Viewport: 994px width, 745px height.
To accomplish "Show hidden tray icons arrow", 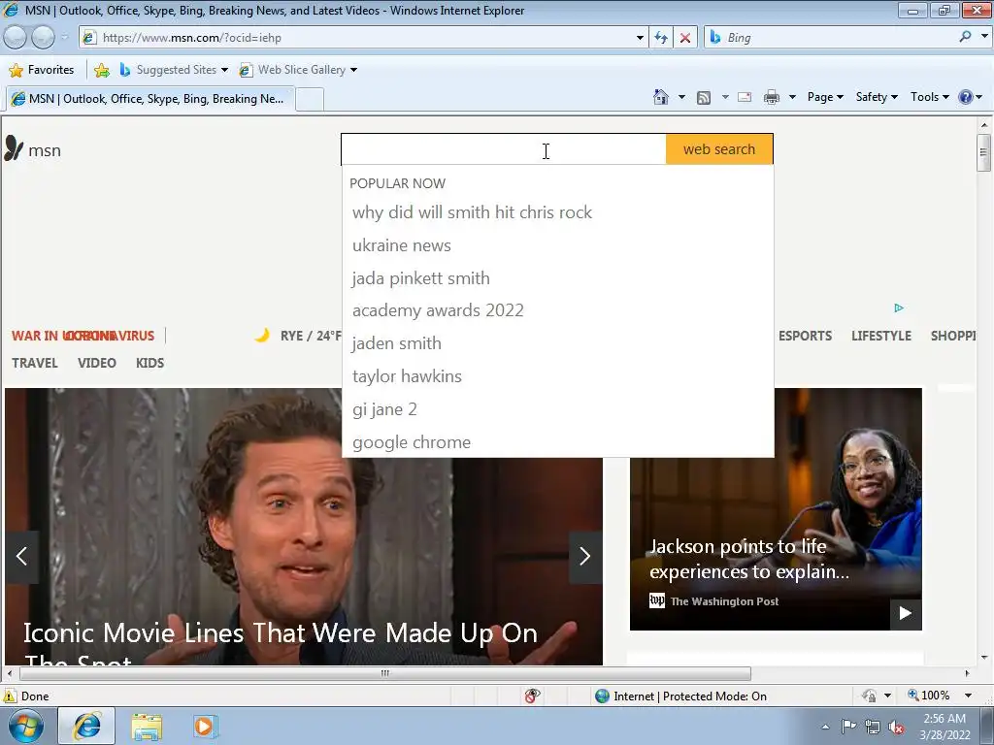I will [x=825, y=727].
